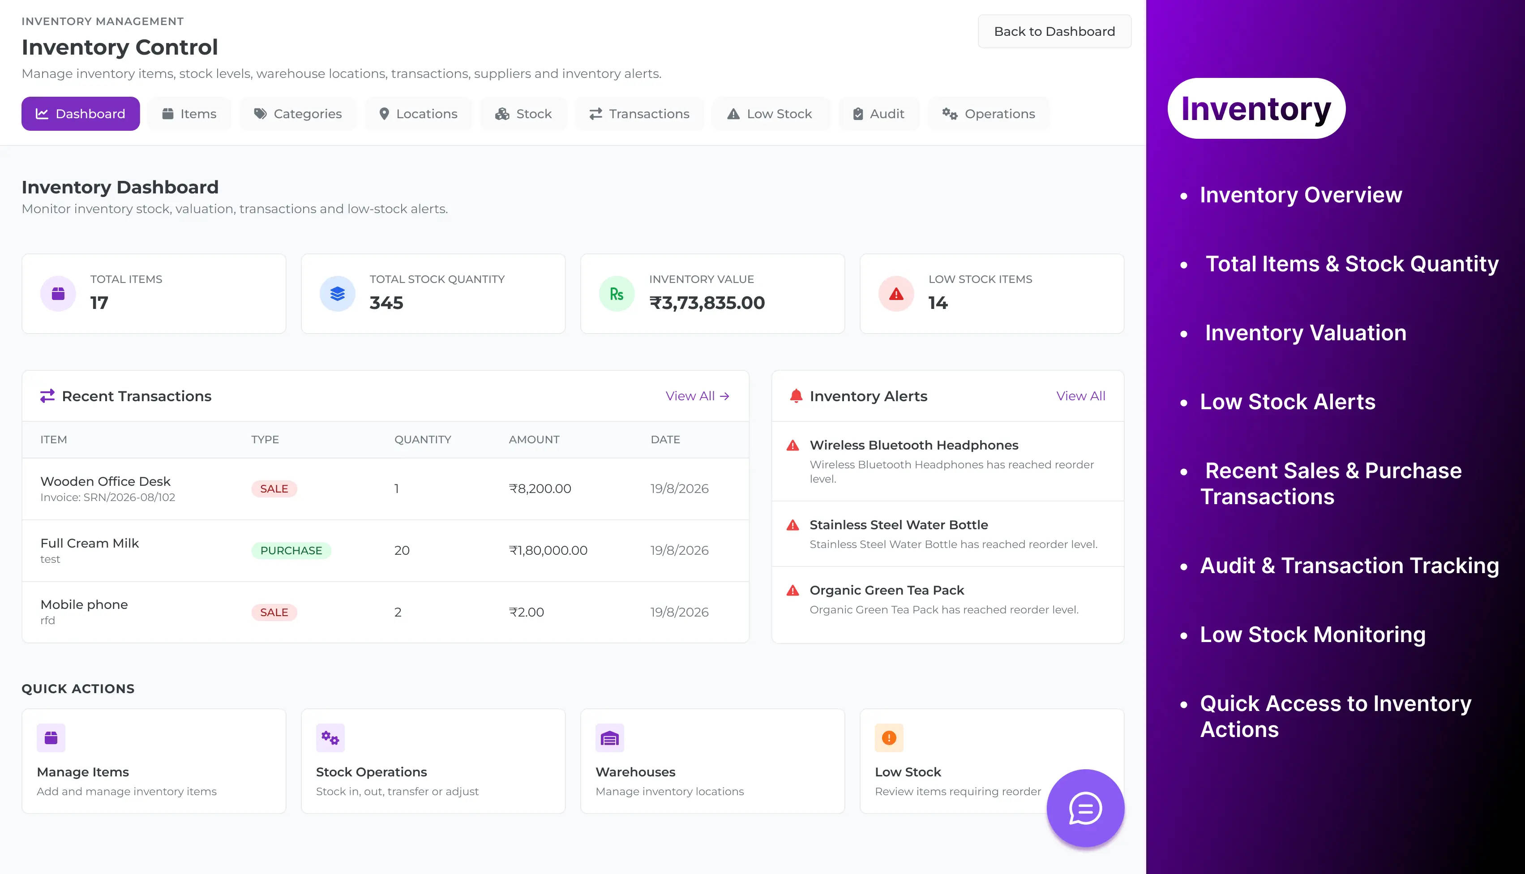Click the QUANTITY column header
This screenshot has height=874, width=1525.
click(423, 439)
